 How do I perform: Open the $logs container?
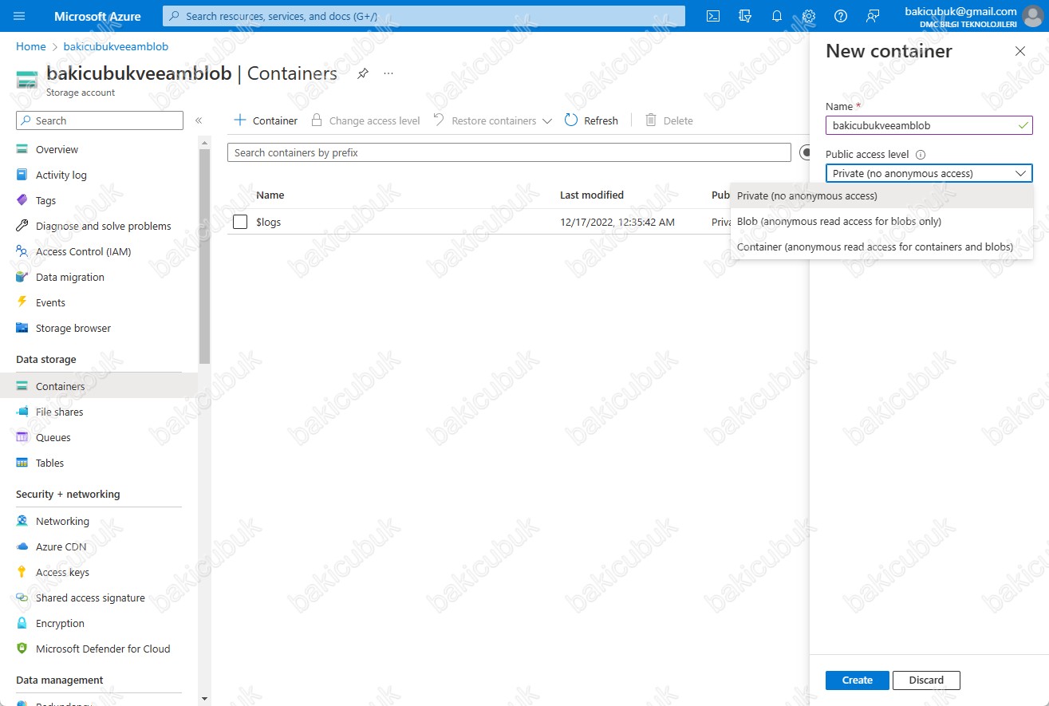268,222
